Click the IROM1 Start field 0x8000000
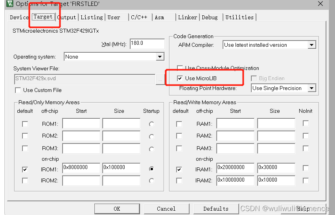The image size is (335, 215). (81, 168)
